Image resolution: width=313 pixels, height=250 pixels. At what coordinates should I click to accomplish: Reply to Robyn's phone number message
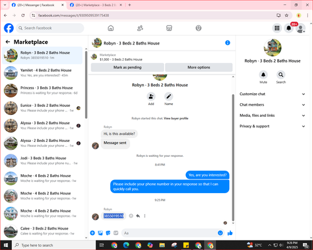138,216
